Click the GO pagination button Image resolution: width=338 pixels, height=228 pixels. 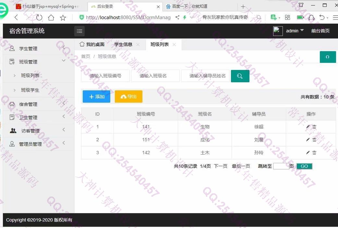pyautogui.click(x=304, y=166)
